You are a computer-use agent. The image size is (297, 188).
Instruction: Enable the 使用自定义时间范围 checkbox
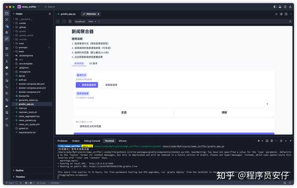coord(77,126)
